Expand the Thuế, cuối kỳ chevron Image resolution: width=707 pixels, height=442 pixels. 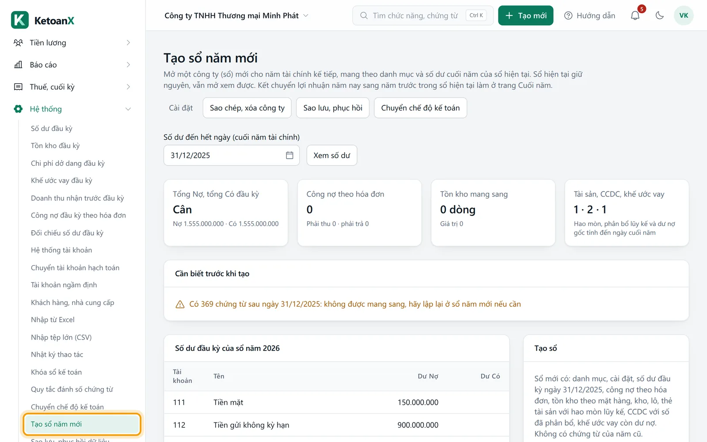(x=128, y=87)
